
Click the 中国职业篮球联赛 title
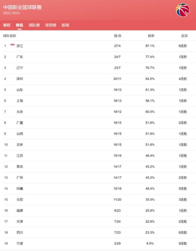tap(22, 7)
